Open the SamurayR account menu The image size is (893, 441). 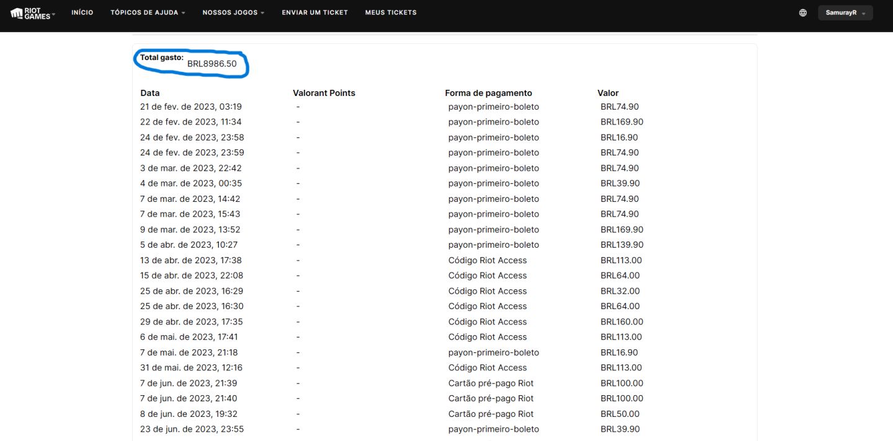tap(845, 12)
